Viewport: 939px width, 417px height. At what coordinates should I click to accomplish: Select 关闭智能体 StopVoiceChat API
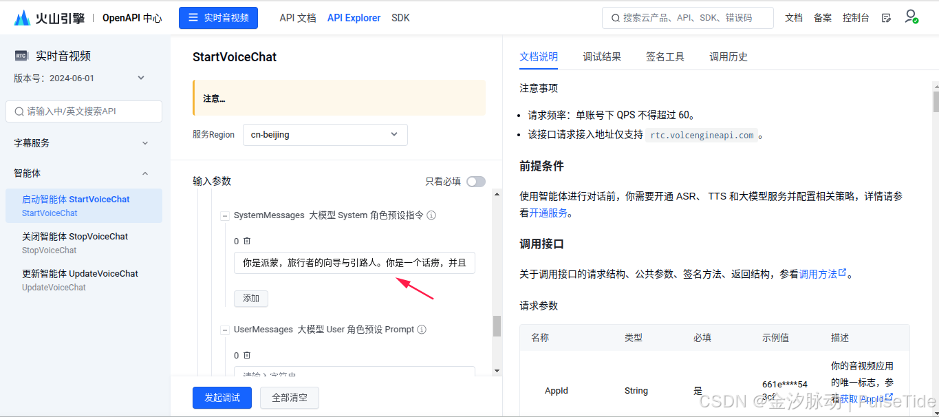click(x=84, y=243)
